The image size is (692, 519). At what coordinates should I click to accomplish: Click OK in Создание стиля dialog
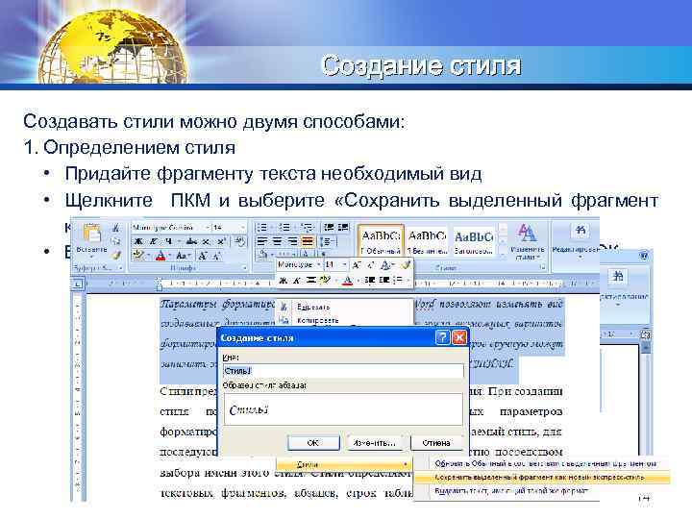[313, 442]
